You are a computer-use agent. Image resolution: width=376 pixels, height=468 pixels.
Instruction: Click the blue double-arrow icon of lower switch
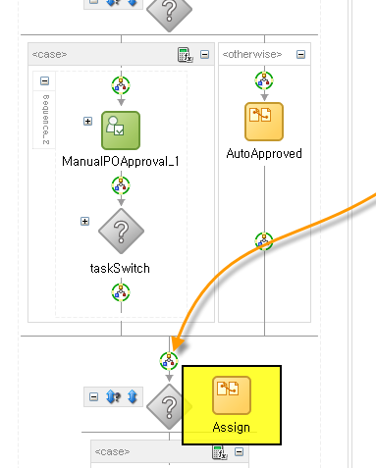click(x=133, y=397)
